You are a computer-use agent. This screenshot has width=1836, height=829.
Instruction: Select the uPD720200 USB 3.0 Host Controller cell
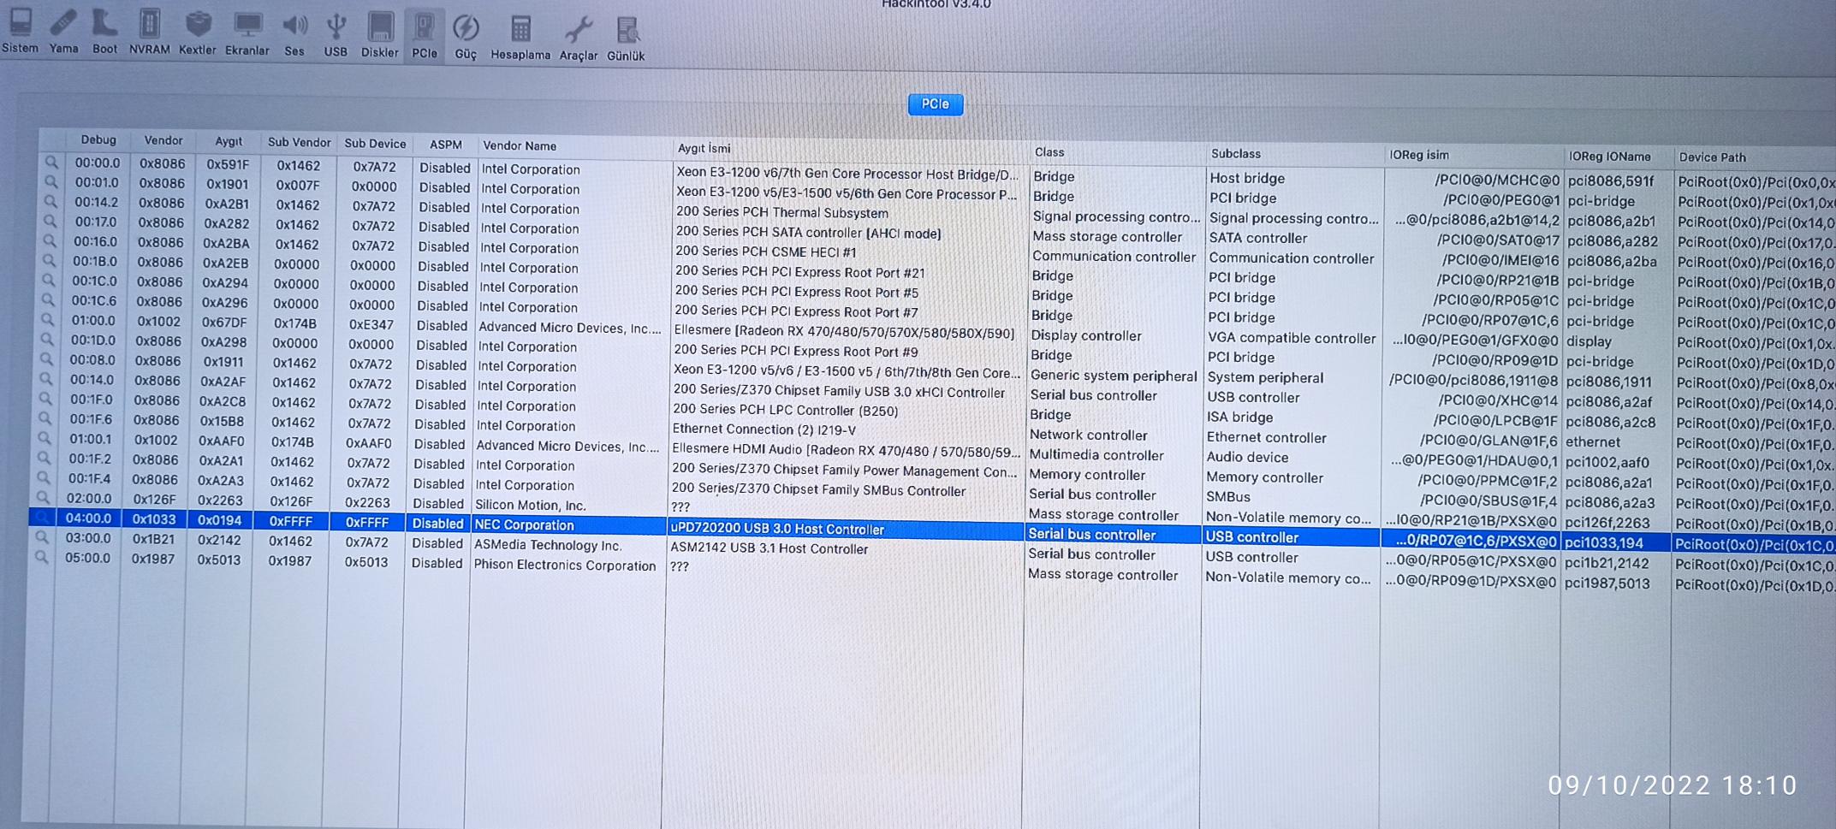pyautogui.click(x=777, y=529)
